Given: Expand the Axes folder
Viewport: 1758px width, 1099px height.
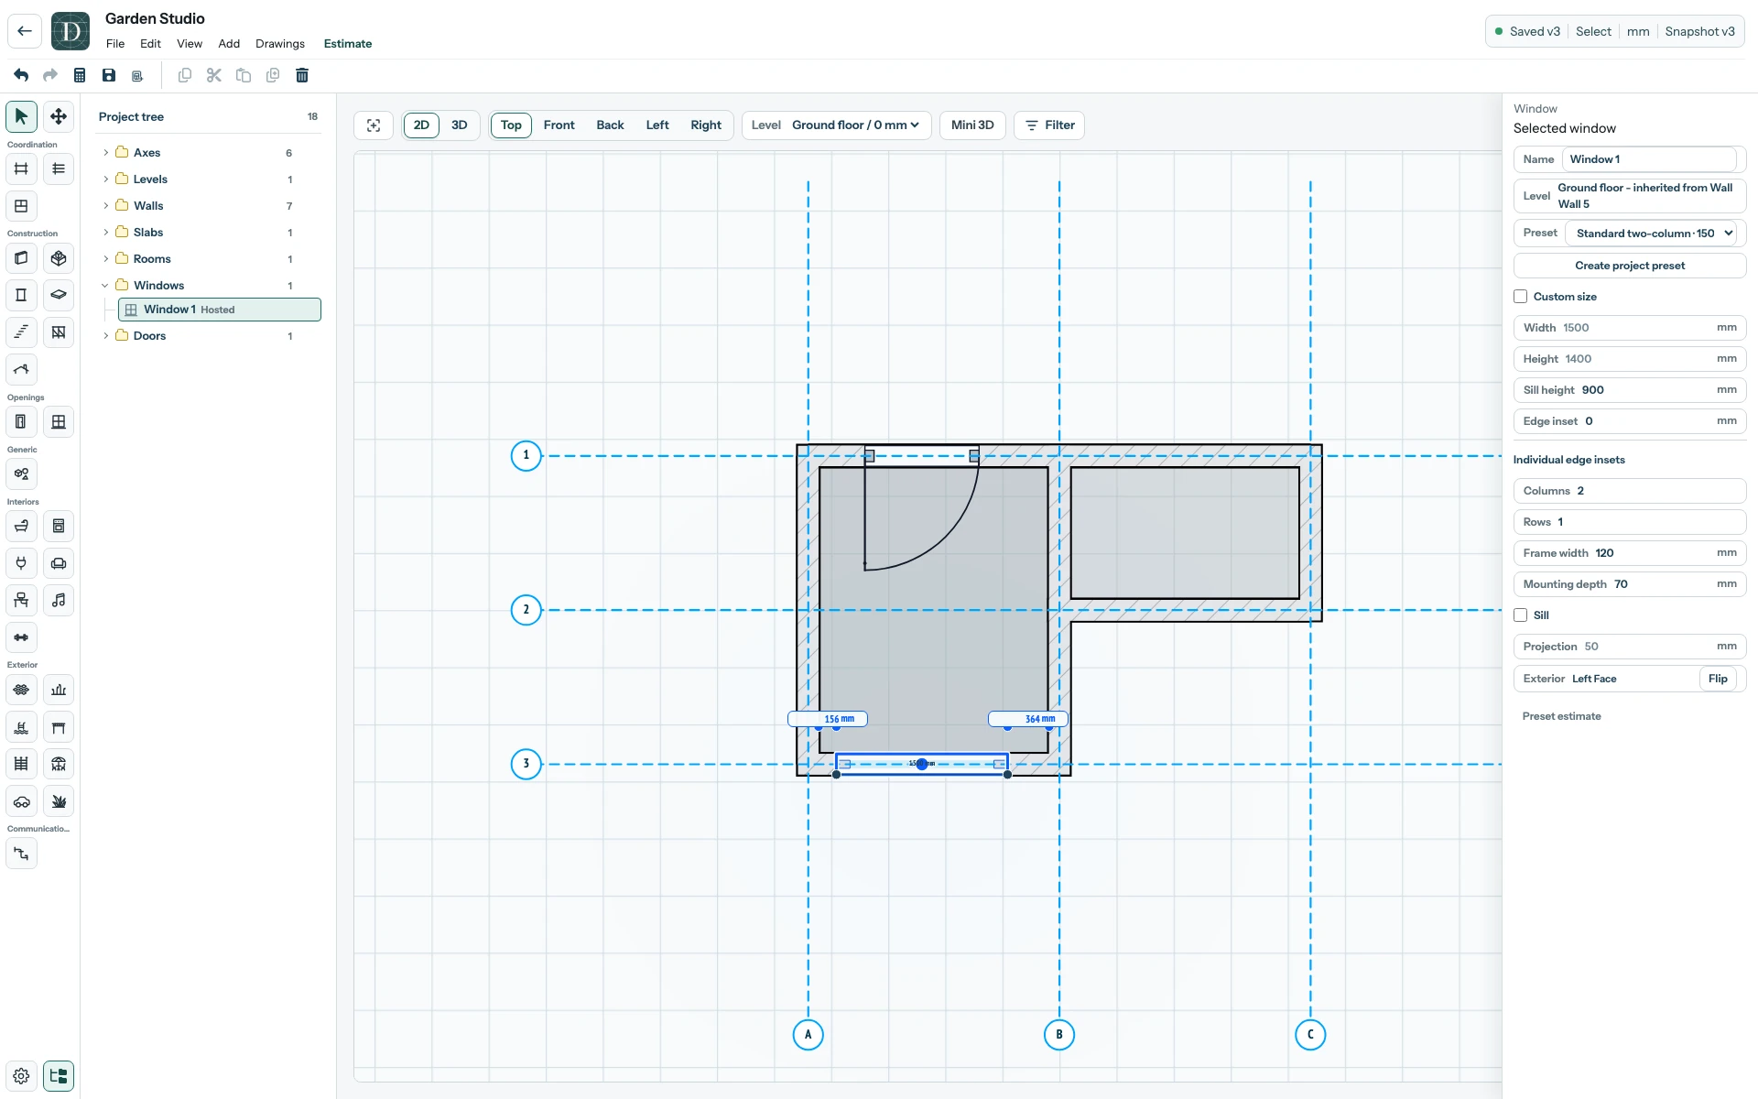Looking at the screenshot, I should tap(106, 153).
